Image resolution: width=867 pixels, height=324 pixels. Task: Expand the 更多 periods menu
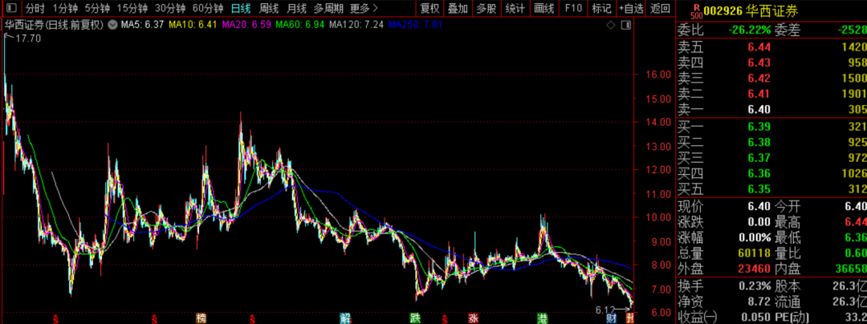click(364, 8)
